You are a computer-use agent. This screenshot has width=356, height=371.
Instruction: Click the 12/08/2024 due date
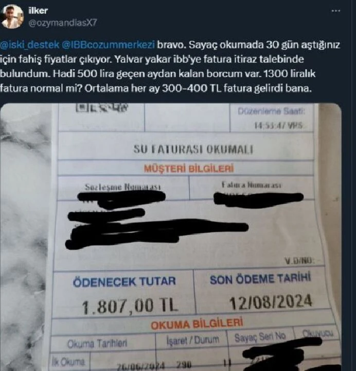[x=271, y=302]
